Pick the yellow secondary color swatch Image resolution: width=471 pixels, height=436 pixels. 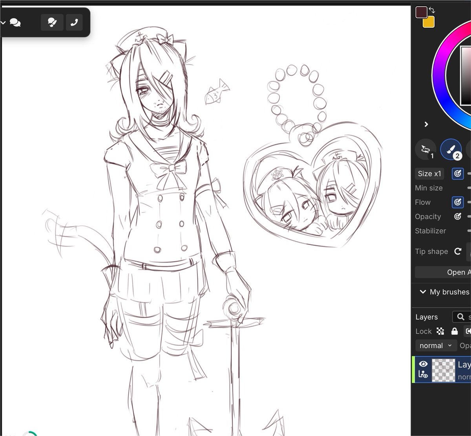[x=428, y=22]
